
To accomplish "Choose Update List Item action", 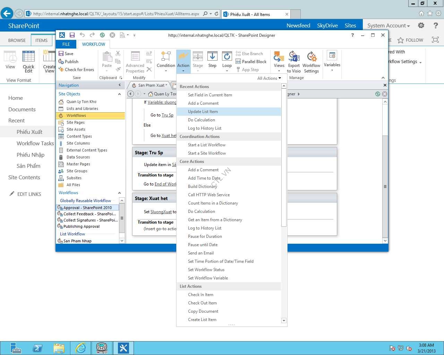I will tap(203, 112).
